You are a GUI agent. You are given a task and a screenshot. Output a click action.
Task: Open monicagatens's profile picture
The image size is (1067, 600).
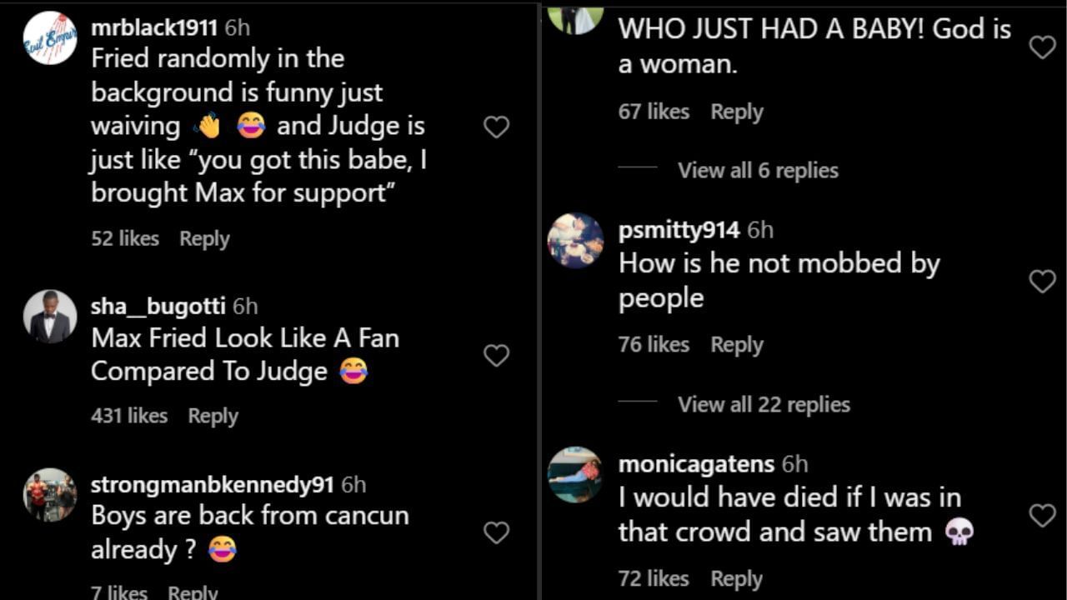coord(576,475)
